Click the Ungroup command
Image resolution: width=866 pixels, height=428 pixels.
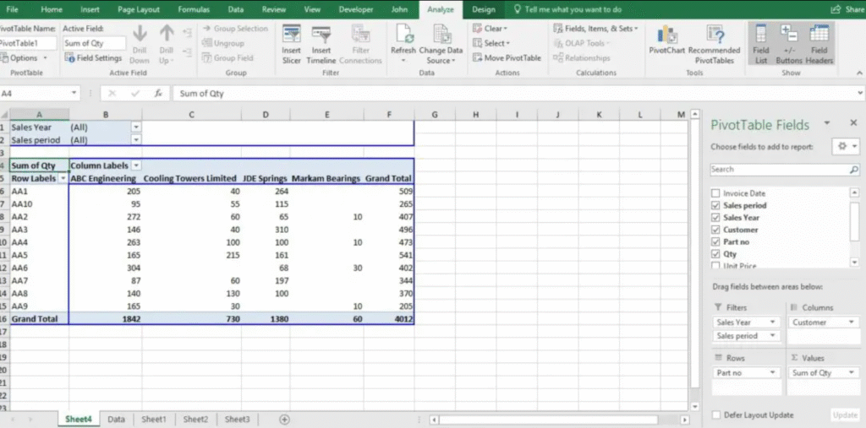tap(222, 43)
